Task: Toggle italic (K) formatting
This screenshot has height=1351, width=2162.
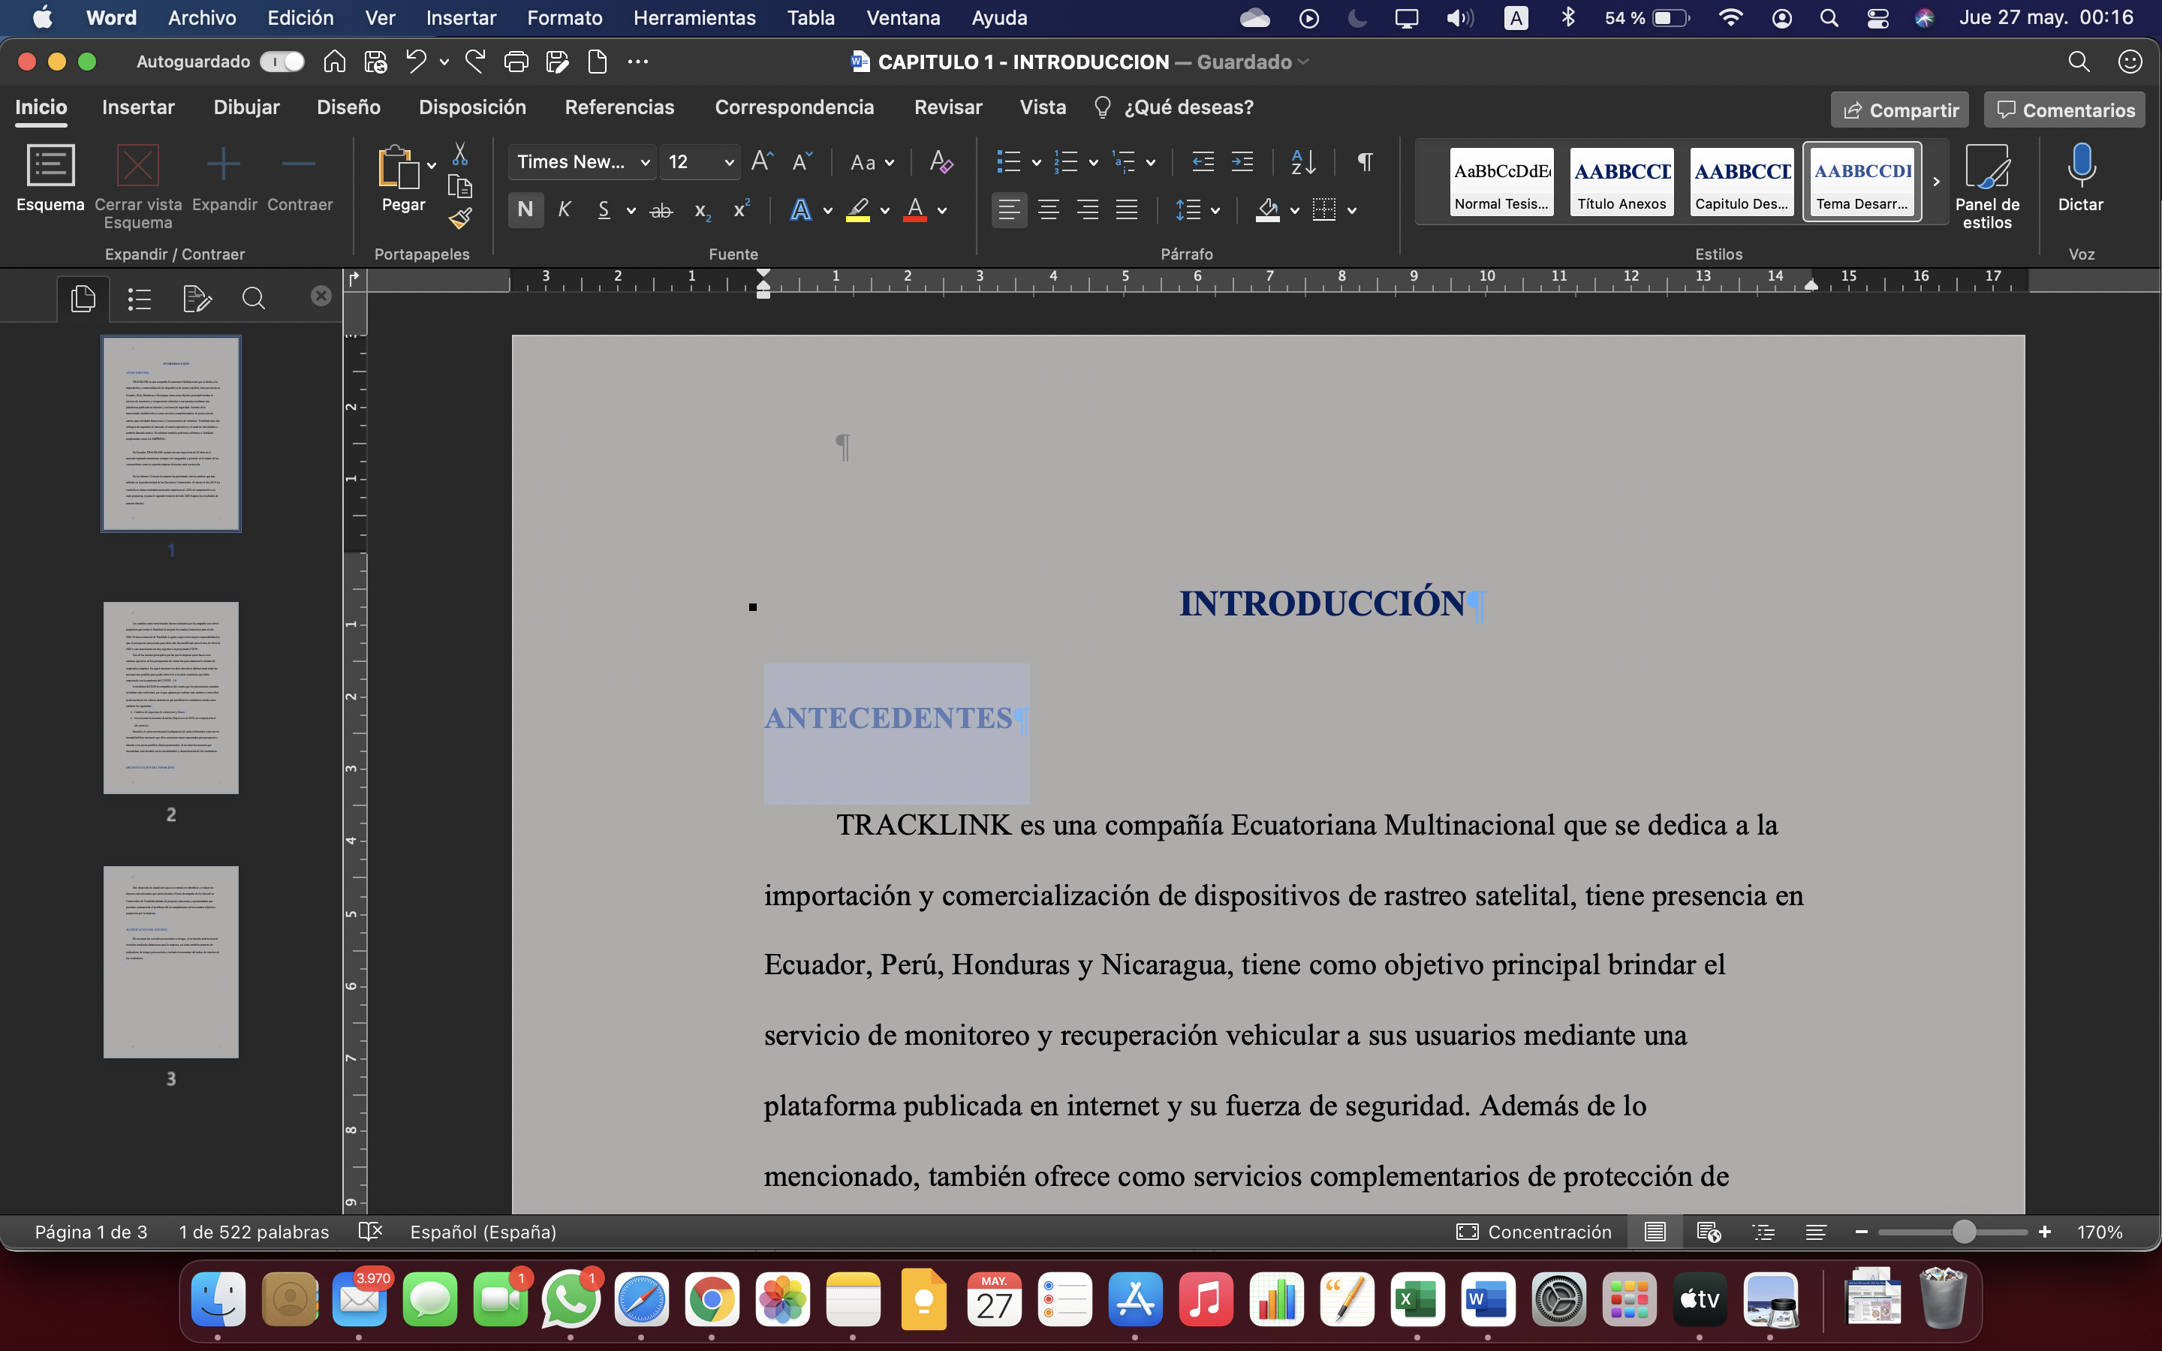Action: pyautogui.click(x=564, y=210)
